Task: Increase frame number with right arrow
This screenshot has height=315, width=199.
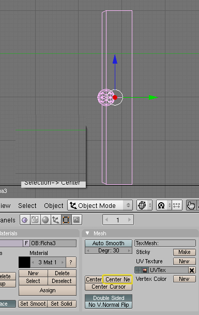Action: coord(130,220)
